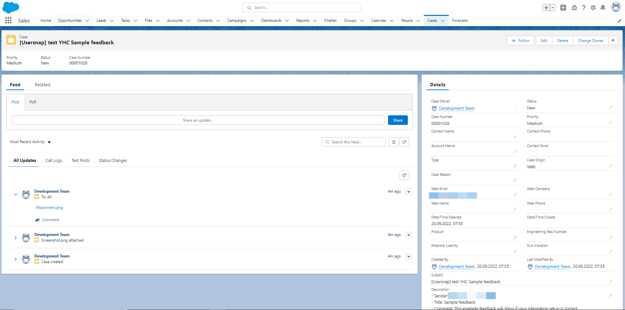Expand the Accounts navigation dropdown chevron
625x310 pixels.
tap(188, 20)
